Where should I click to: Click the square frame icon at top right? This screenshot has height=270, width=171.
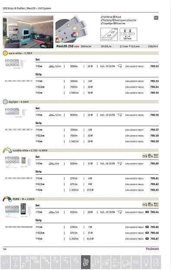tap(156, 18)
